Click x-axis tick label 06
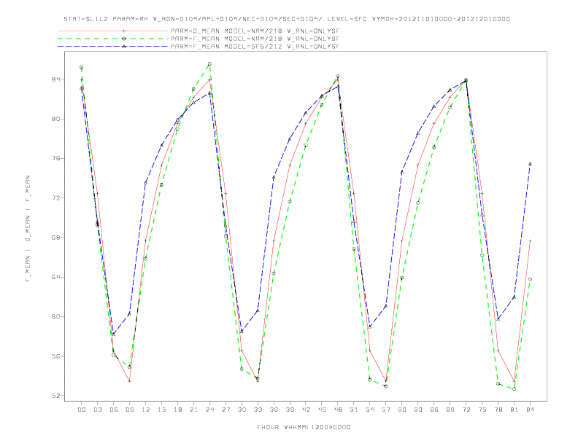 114,410
